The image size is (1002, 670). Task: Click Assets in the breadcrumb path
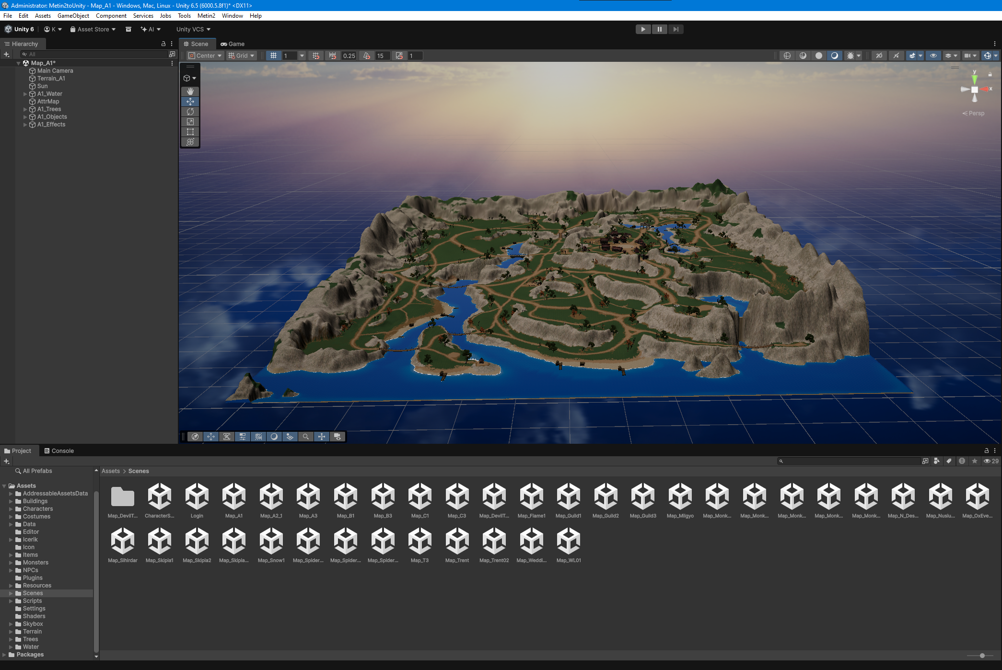click(x=111, y=471)
